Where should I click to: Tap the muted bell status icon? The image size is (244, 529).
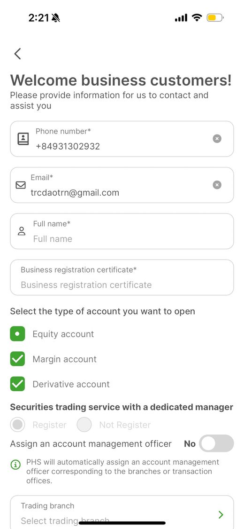pyautogui.click(x=56, y=18)
